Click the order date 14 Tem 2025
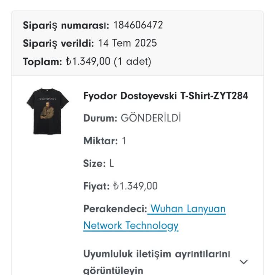This screenshot has height=275, width=275. [x=127, y=43]
